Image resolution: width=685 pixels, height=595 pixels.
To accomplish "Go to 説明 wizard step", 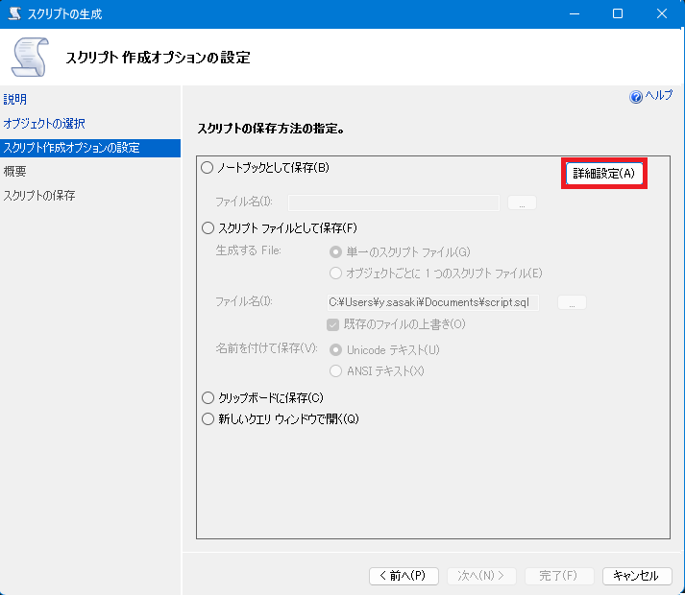I will coord(14,100).
